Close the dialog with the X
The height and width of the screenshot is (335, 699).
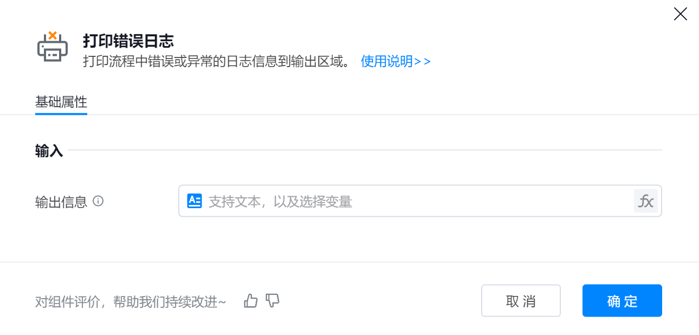(x=680, y=14)
